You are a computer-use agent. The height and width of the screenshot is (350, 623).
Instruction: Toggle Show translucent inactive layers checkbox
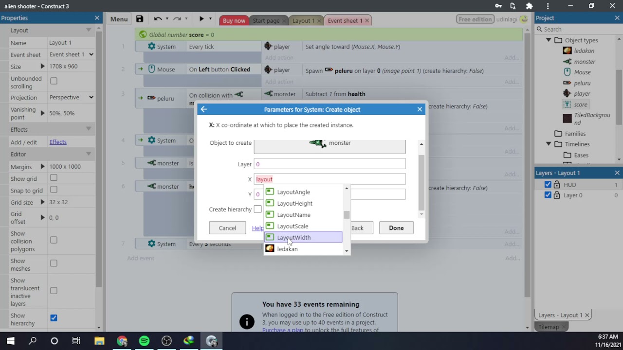pyautogui.click(x=54, y=291)
